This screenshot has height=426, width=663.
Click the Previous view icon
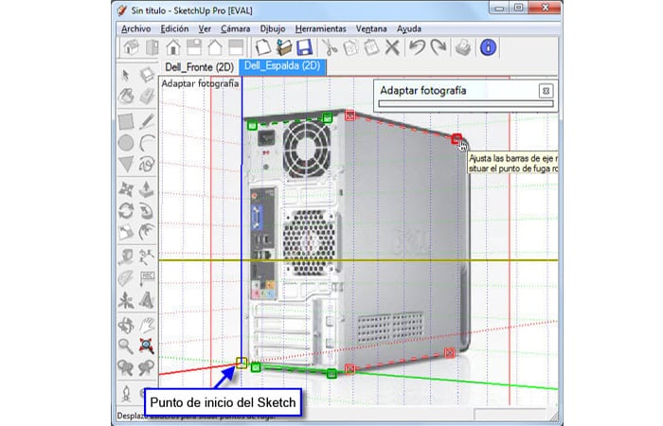(x=126, y=367)
